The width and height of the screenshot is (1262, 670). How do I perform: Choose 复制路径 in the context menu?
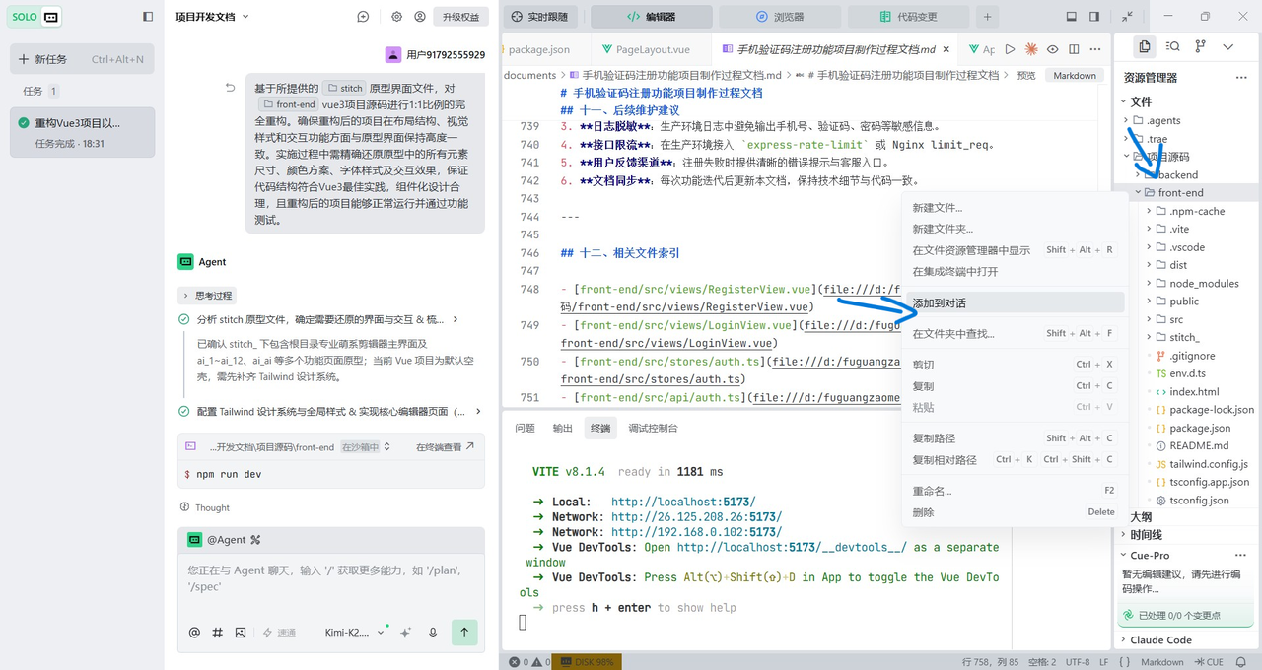point(1014,438)
